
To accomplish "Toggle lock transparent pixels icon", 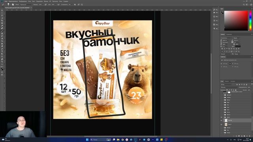I will click(x=227, y=90).
